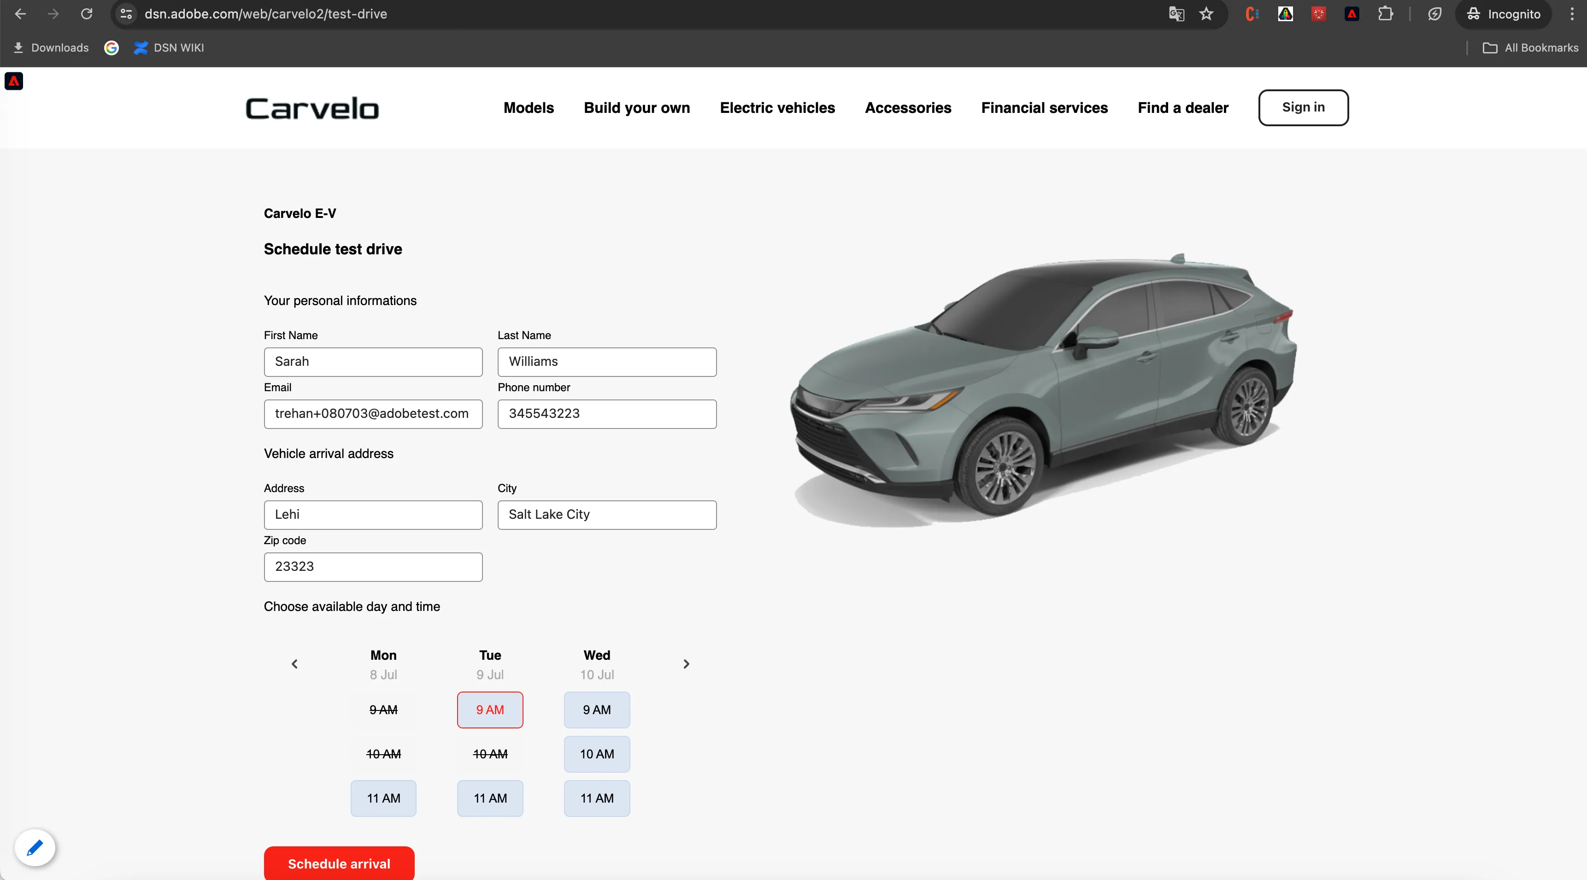Open the DSN WIKI bookmark

(169, 47)
